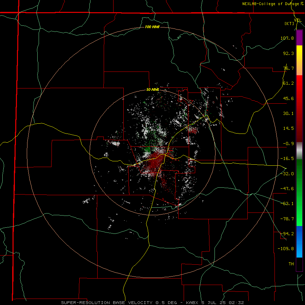This screenshot has width=305, height=305.
Task: Pick the blue segment of the color bar
Action: point(299,242)
